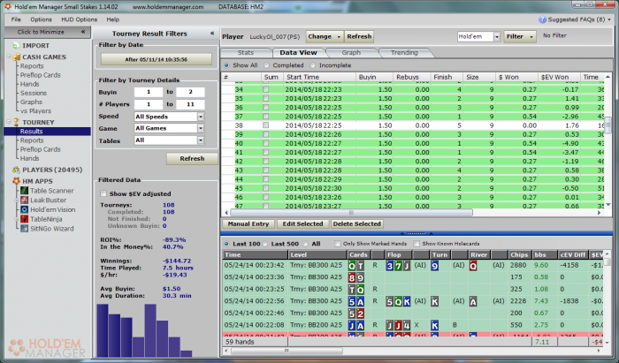Check Only Show Marked Hands

tap(337, 243)
